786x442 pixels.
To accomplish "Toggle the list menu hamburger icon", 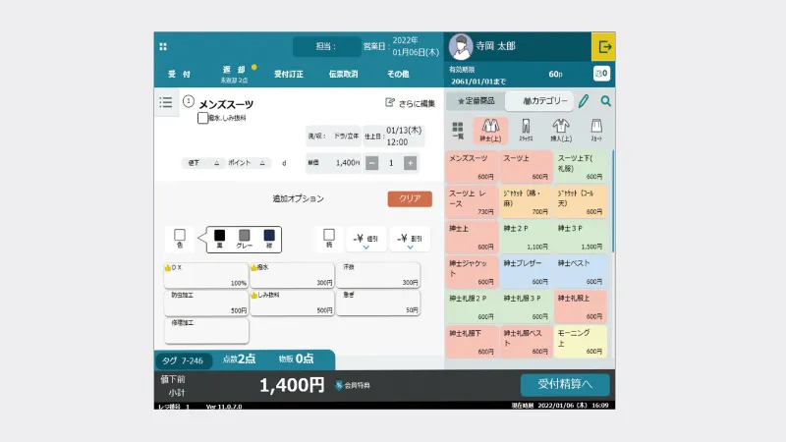I will (166, 102).
